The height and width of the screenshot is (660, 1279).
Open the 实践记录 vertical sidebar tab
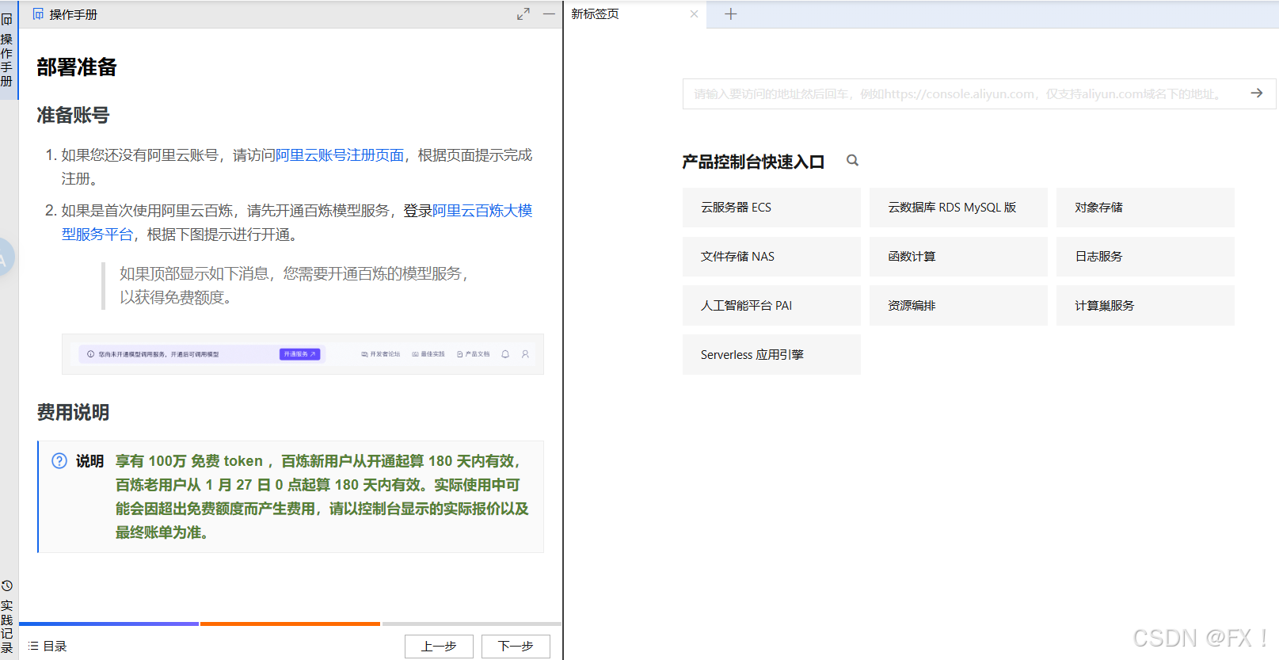click(x=7, y=617)
